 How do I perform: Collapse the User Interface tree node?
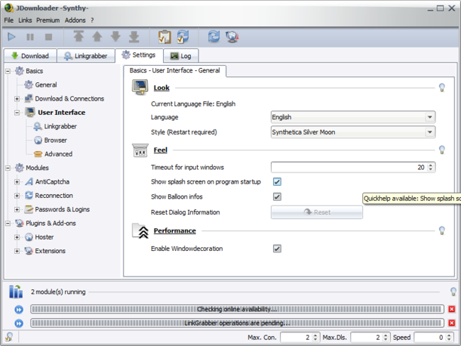click(17, 113)
